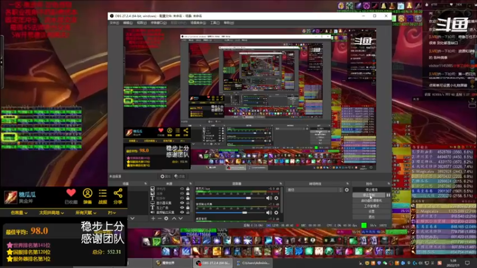Toggle lock on 显示器采集 source
Screen dimensions: 477x268
click(188, 203)
